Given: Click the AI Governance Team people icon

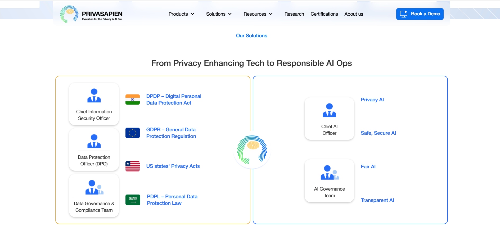Looking at the screenshot, I should click(330, 172).
